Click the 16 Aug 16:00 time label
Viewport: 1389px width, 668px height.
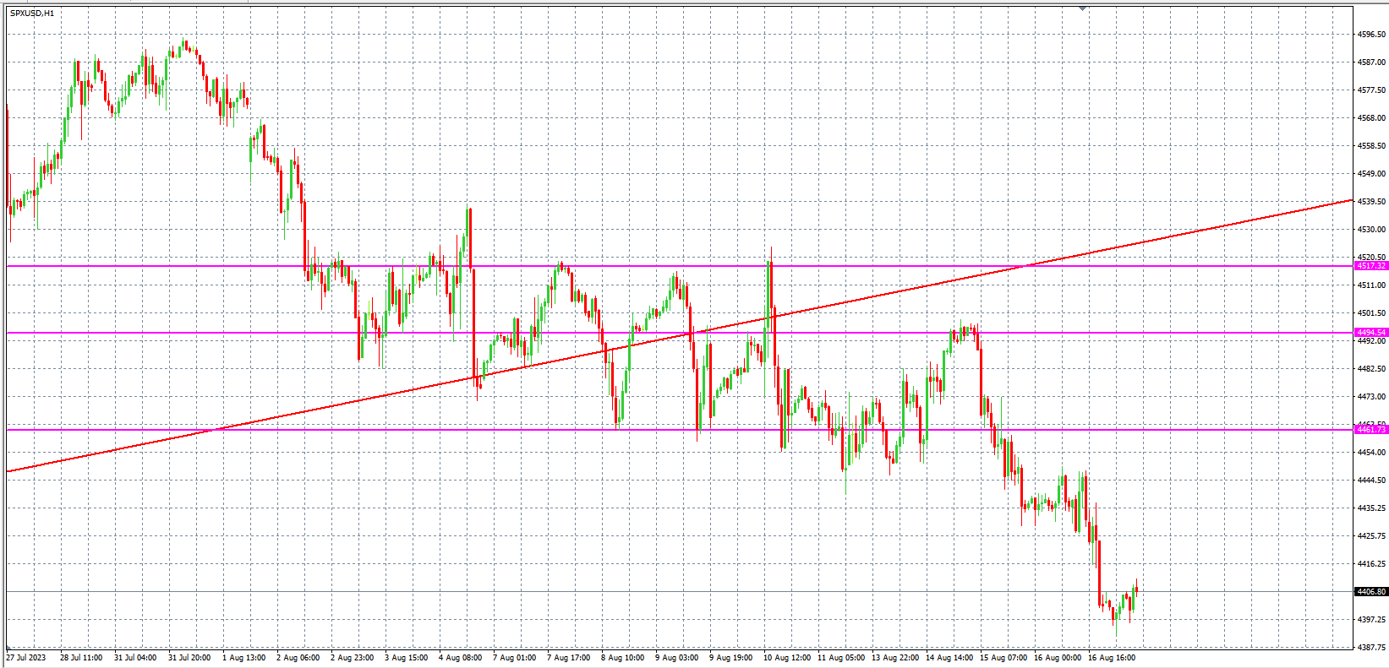(x=1111, y=658)
